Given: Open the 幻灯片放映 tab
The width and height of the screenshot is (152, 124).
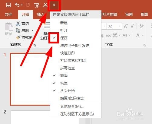Looking at the screenshot, I should point(109,14).
